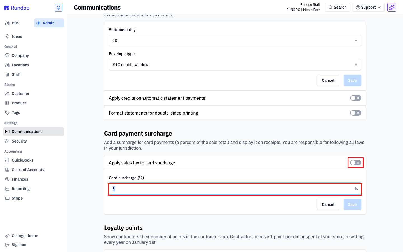The width and height of the screenshot is (403, 252).
Task: Click the POS register icon
Action: pyautogui.click(x=7, y=23)
